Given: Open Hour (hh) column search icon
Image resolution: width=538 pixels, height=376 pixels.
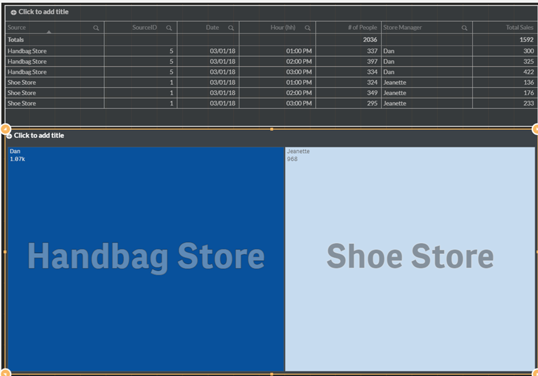Looking at the screenshot, I should coord(307,28).
